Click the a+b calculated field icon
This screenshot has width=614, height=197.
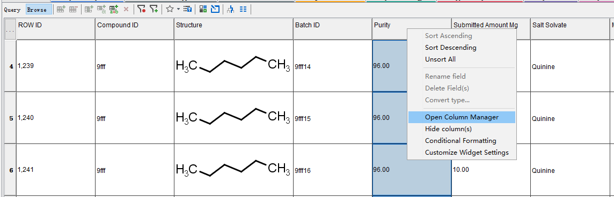tap(114, 9)
